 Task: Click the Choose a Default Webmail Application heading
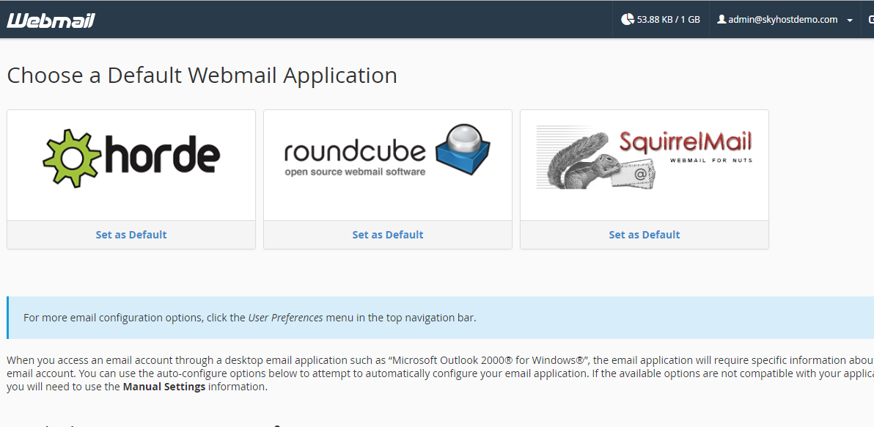point(202,76)
